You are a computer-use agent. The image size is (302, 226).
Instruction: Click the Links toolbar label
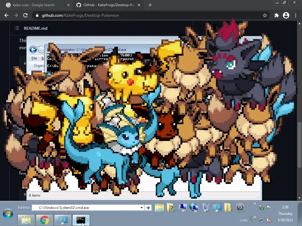click(244, 220)
